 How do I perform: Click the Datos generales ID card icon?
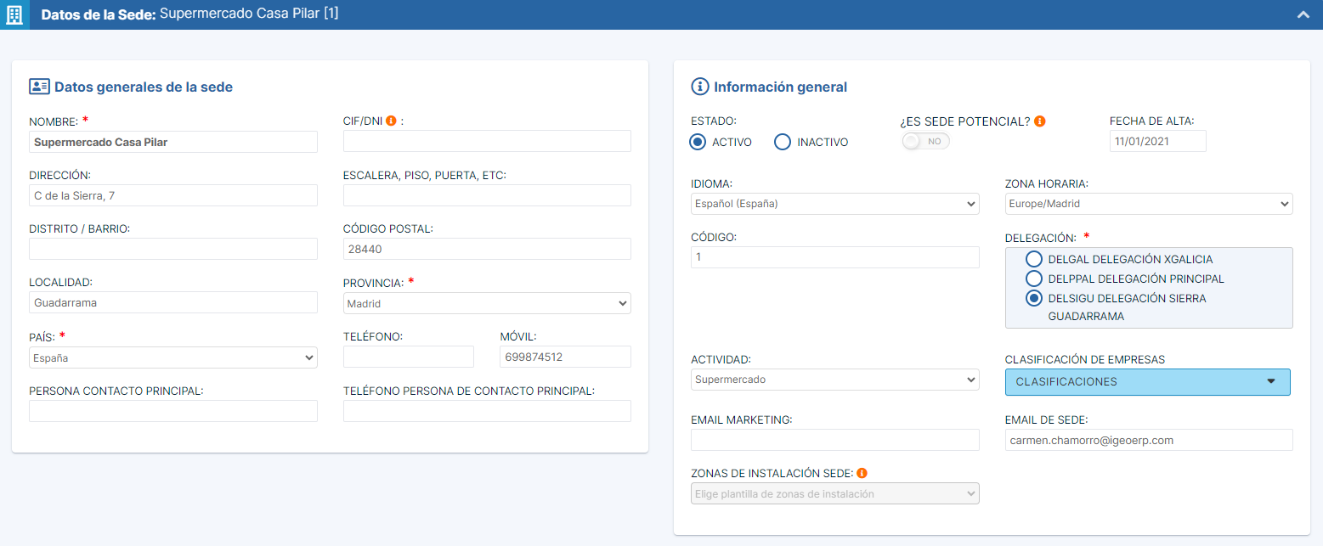[x=39, y=87]
